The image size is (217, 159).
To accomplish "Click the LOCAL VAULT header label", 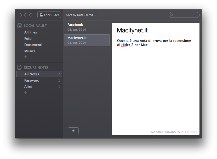I will (36, 26).
